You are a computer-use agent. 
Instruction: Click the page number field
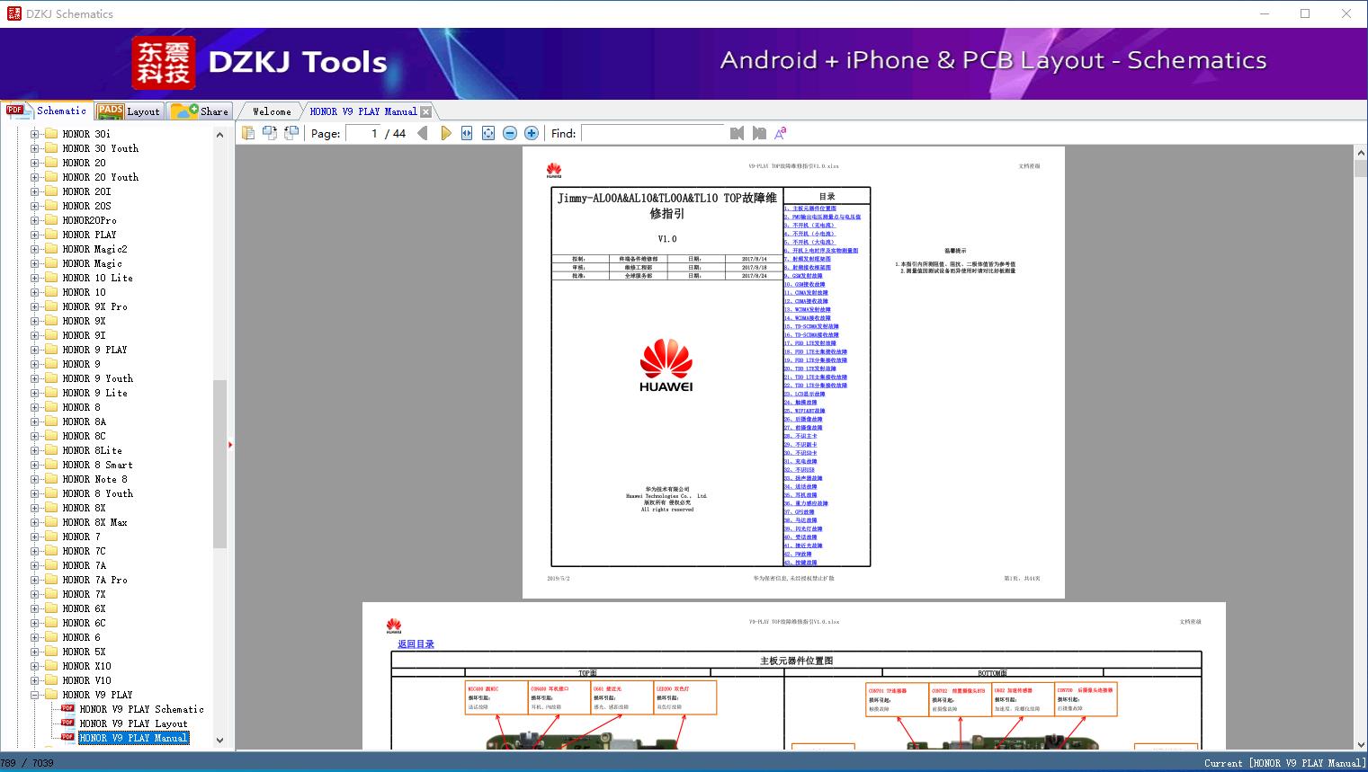(x=363, y=133)
